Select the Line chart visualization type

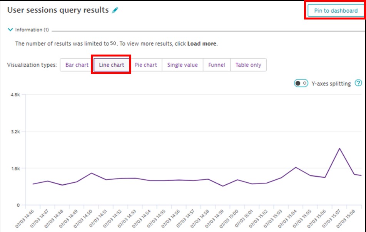pyautogui.click(x=111, y=65)
